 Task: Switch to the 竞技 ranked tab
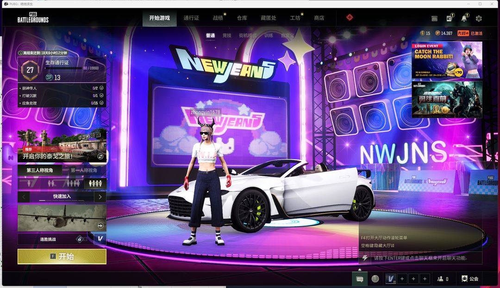[227, 36]
